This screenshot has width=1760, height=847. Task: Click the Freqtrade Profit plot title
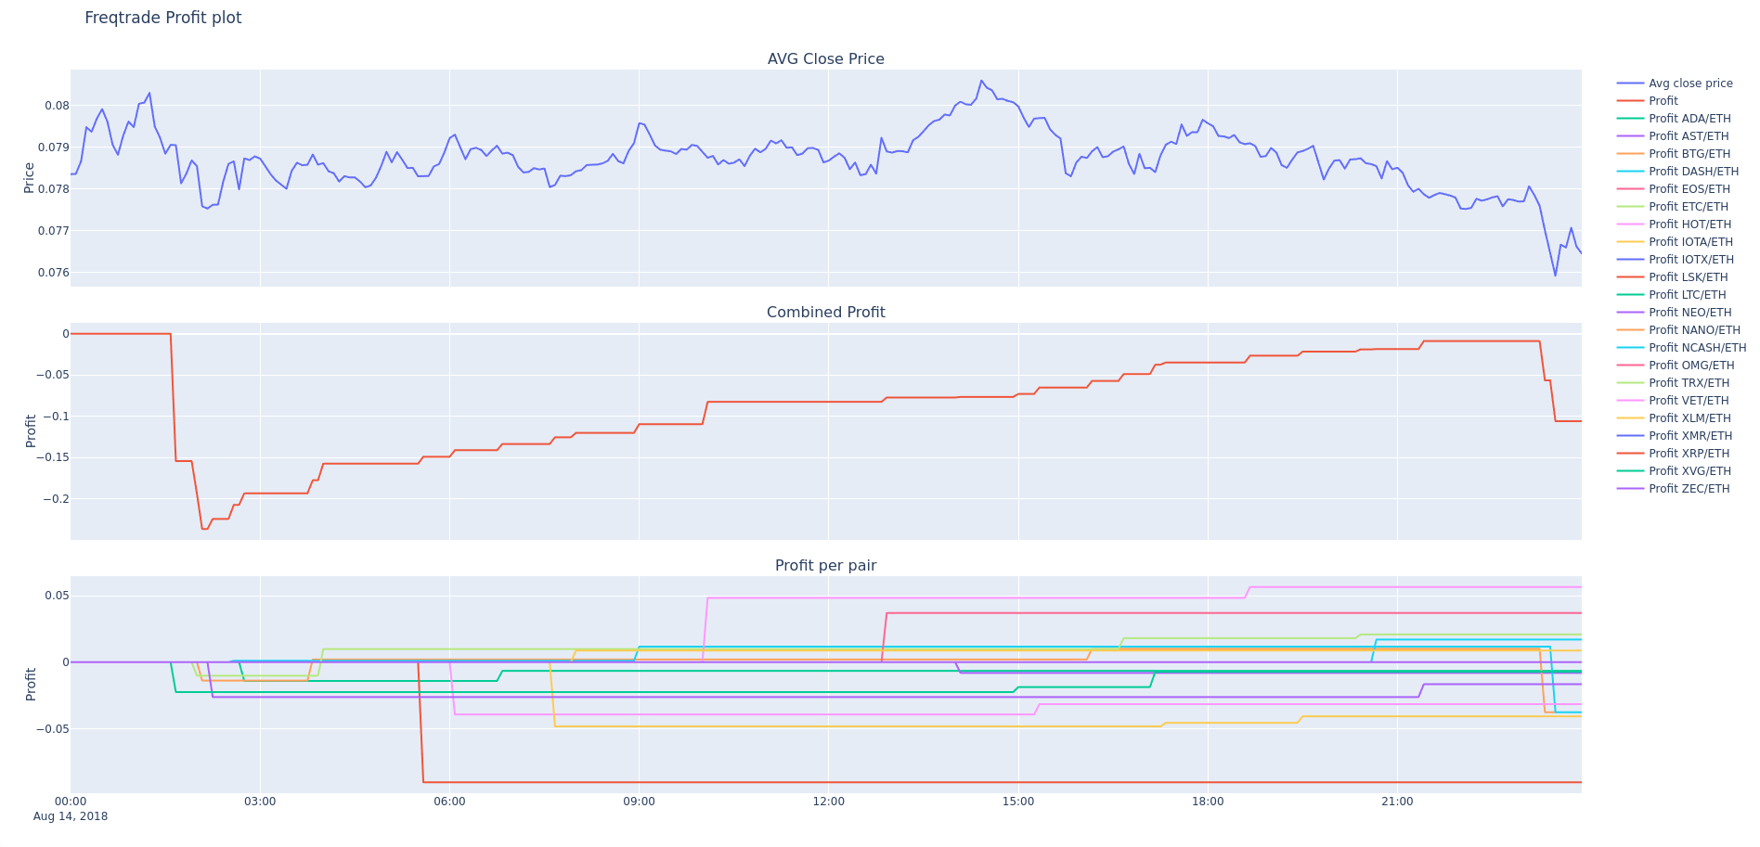pos(163,18)
